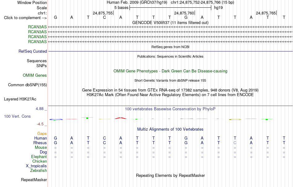
Task: Click the Zebrafish species label
Action: [x=39, y=171]
